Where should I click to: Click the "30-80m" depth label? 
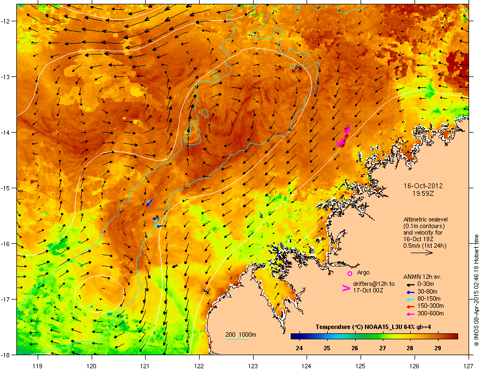click(x=427, y=291)
